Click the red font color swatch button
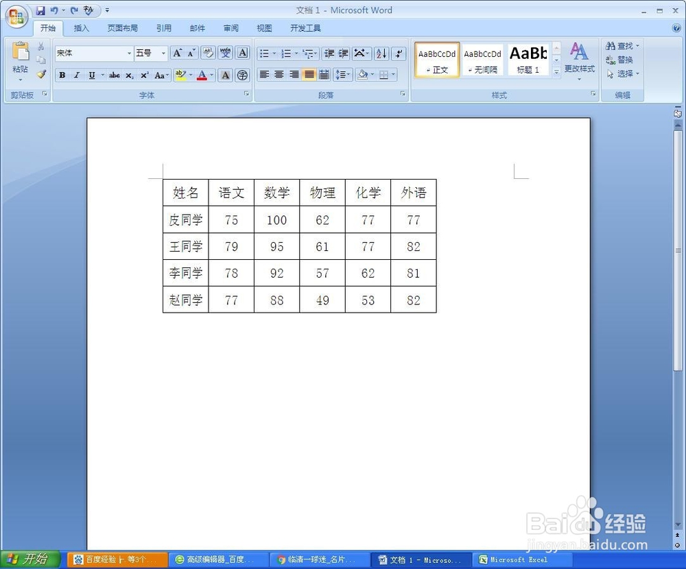The height and width of the screenshot is (569, 686). [202, 75]
